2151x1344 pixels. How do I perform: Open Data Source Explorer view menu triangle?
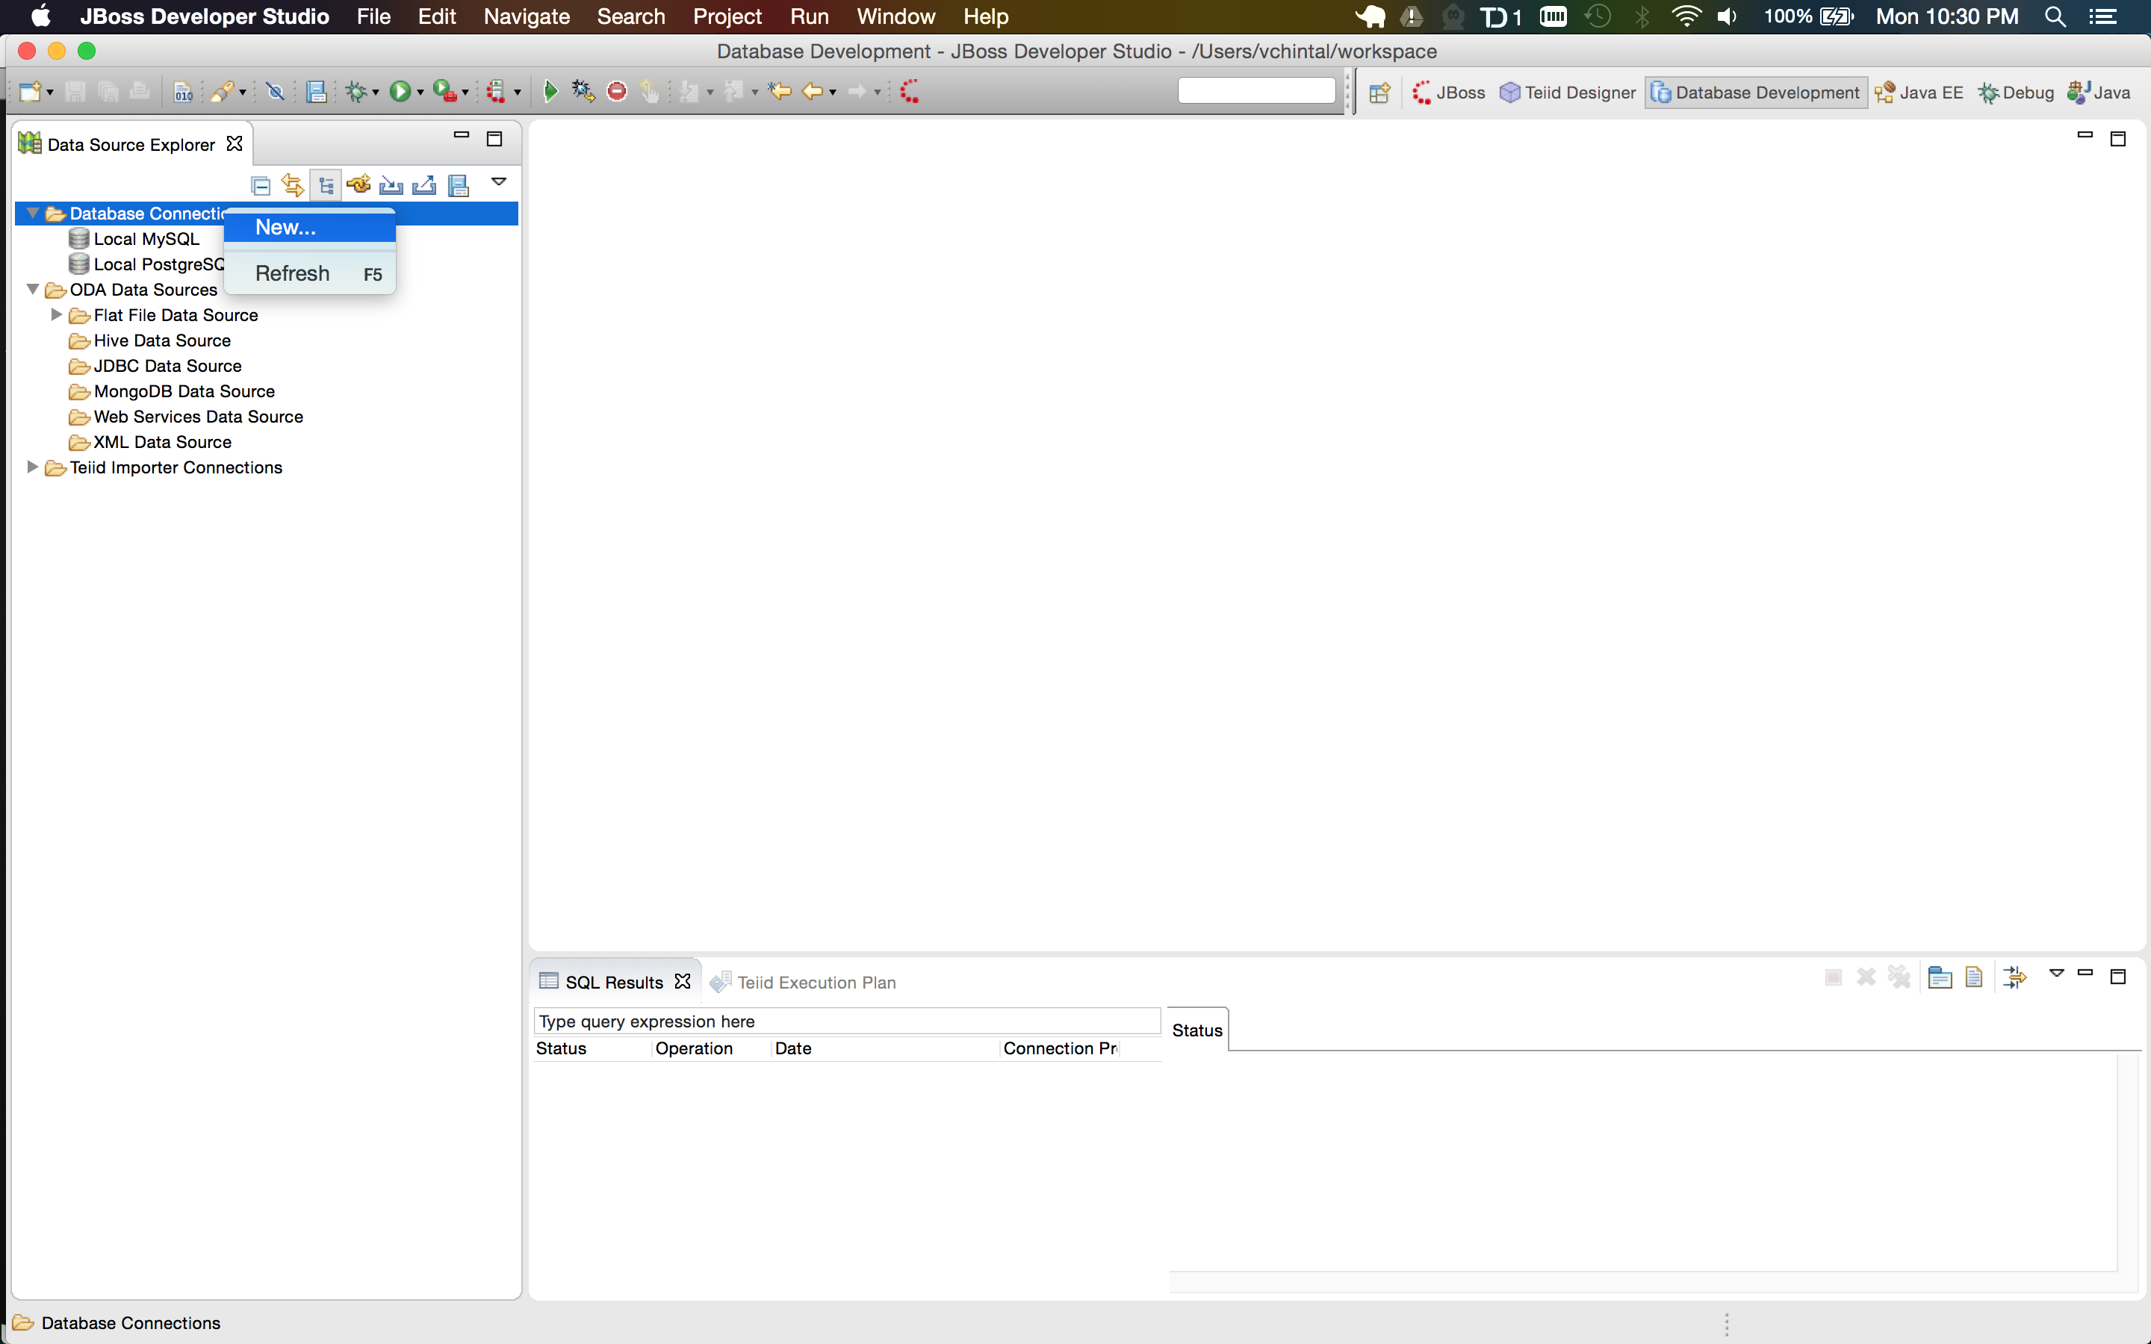point(499,182)
